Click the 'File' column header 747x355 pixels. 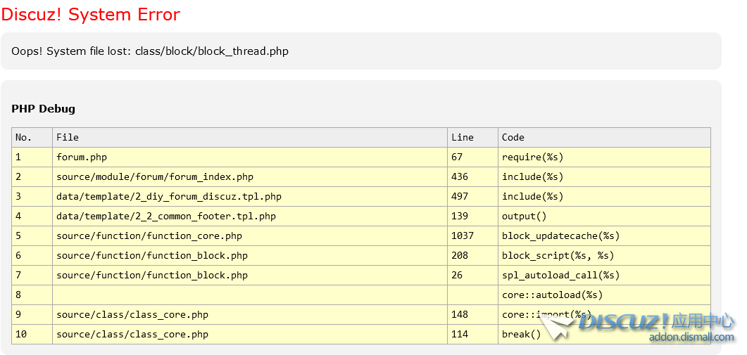point(250,138)
